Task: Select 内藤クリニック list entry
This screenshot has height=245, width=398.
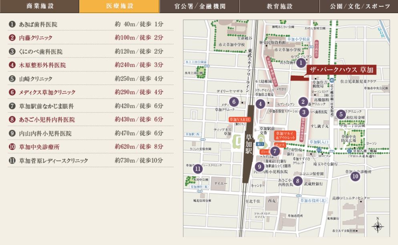Action: pyautogui.click(x=36, y=38)
